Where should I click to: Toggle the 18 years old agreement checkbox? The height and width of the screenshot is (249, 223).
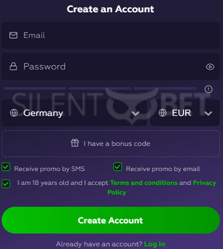[6, 184]
